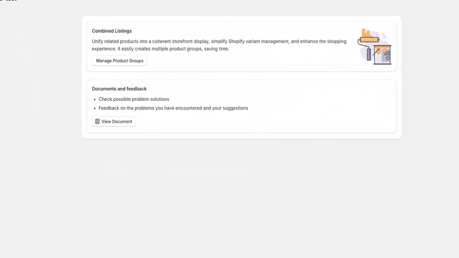This screenshot has height=258, width=459.
Task: Click the 'Unify related products' description line
Action: (x=219, y=41)
